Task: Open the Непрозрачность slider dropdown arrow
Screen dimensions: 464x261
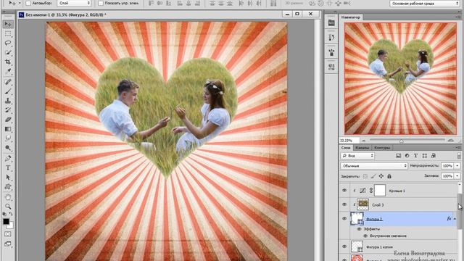Action: tap(457, 166)
